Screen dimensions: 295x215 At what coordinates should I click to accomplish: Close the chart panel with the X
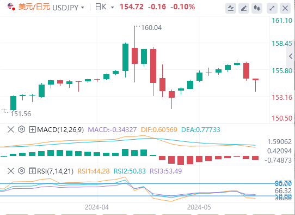(285, 8)
